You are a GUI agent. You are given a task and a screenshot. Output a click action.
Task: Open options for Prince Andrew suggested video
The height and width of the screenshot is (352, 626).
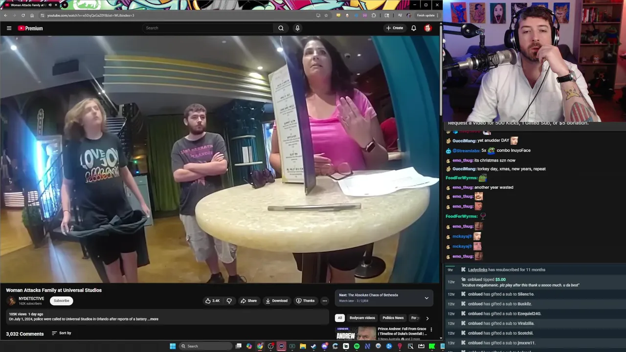pos(431,330)
